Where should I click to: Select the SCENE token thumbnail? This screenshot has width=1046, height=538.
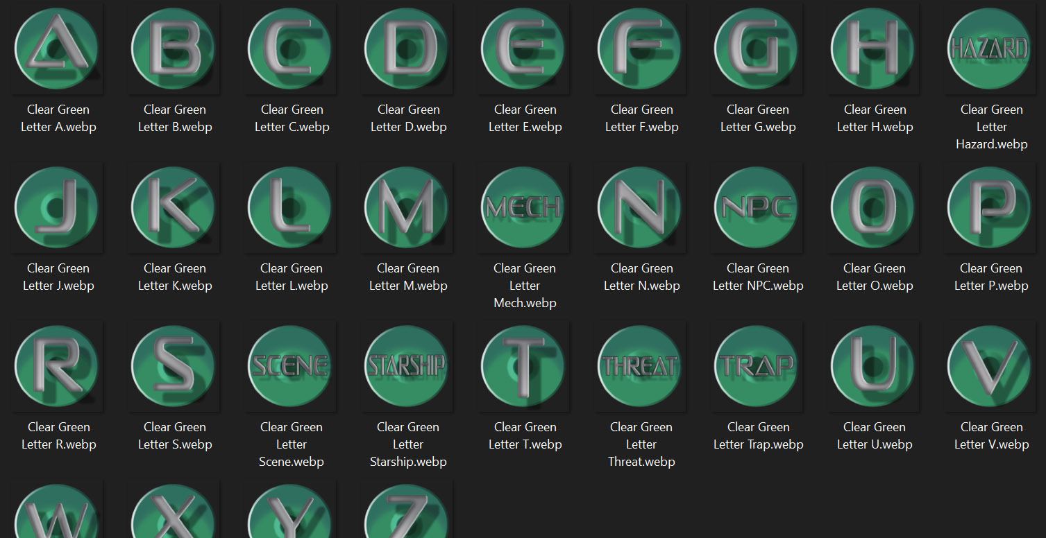291,366
